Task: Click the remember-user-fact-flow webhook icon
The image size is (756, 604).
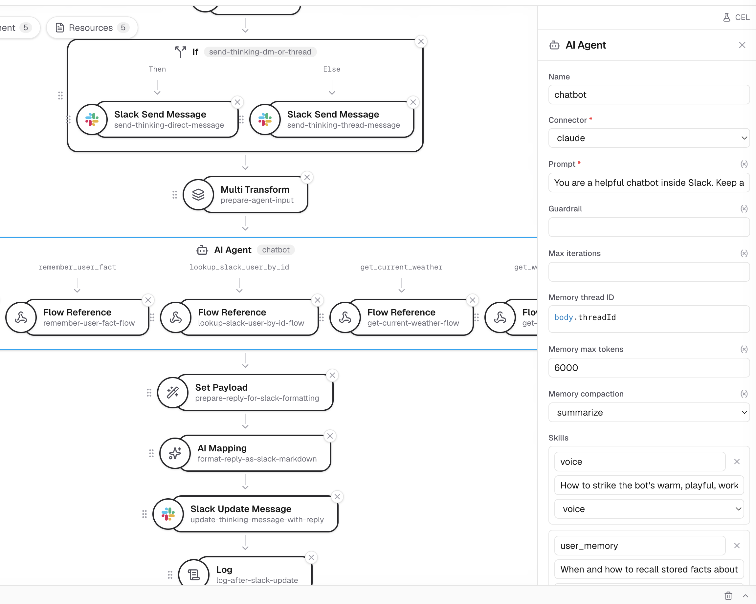Action: (x=21, y=318)
